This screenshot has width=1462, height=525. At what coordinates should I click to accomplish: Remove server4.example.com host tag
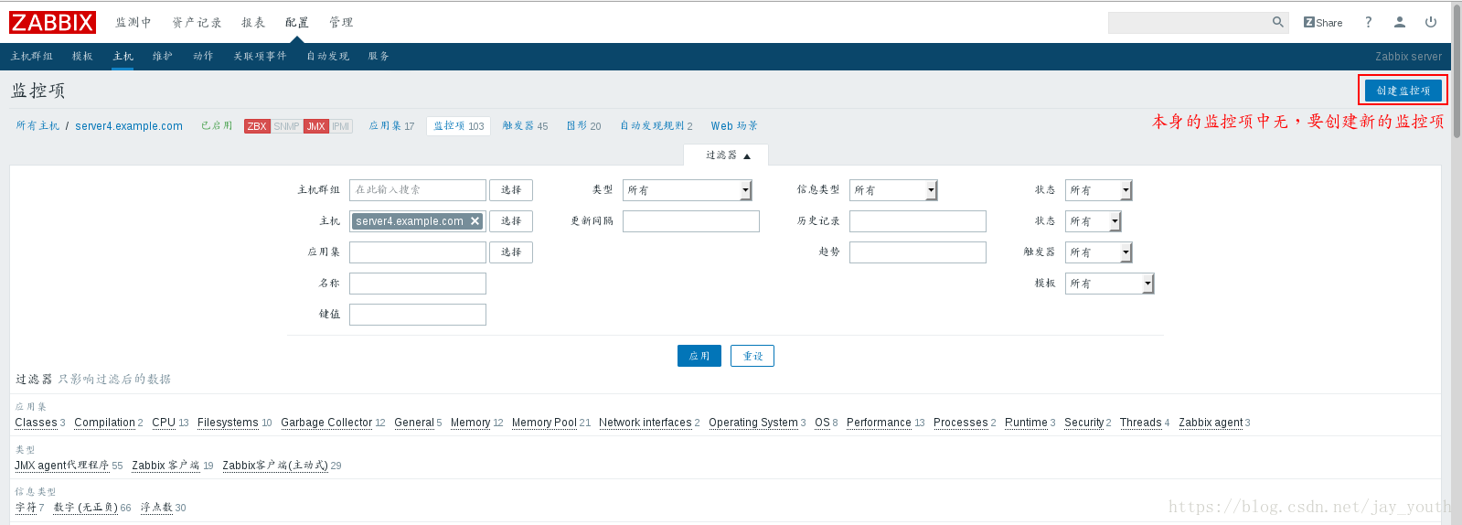475,221
